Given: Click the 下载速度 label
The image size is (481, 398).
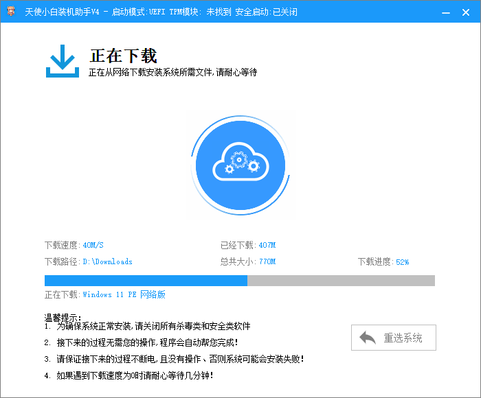Looking at the screenshot, I should pos(63,245).
